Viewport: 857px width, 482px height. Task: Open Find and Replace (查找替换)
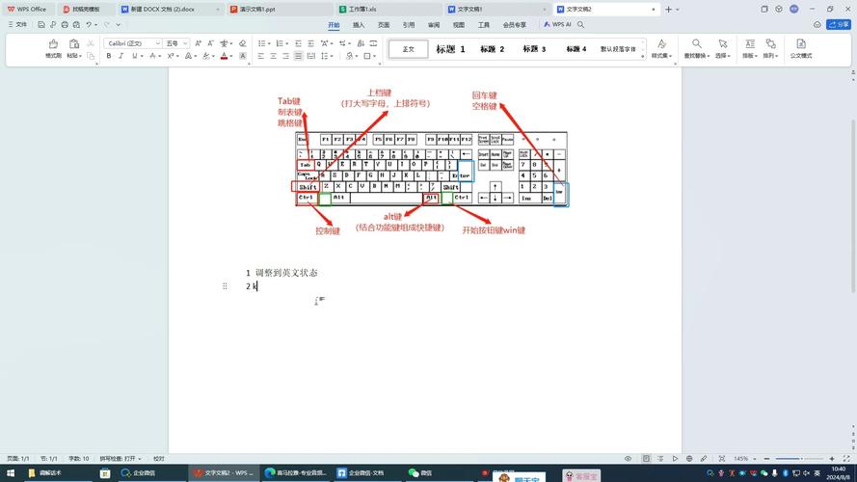[x=696, y=48]
